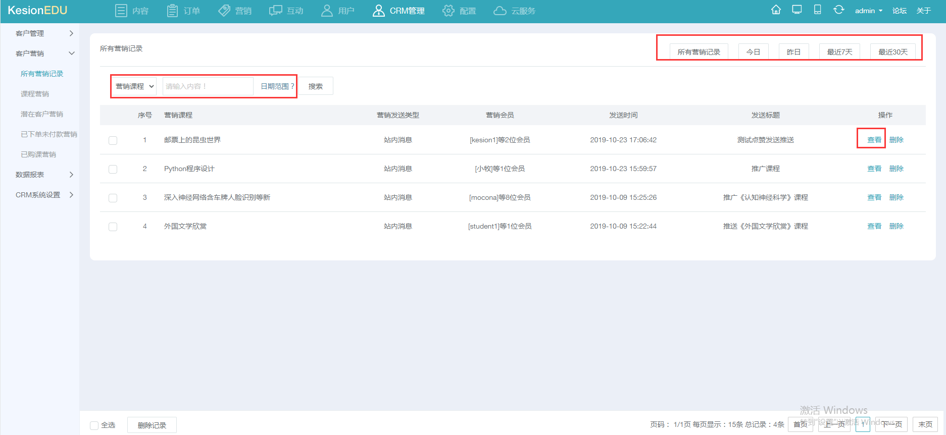The height and width of the screenshot is (435, 946).
Task: Expand 数据报表 sidebar section
Action: [44, 175]
